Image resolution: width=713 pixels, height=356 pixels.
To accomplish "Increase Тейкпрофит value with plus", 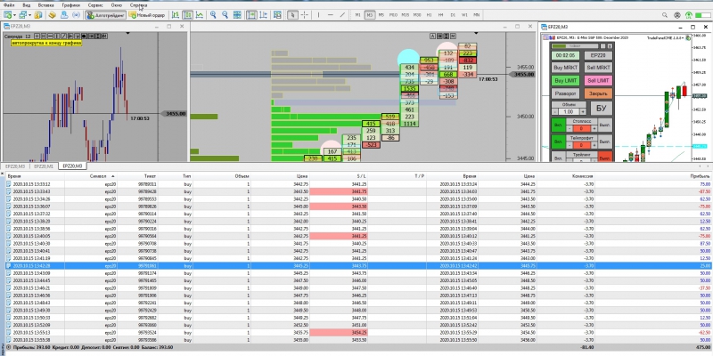I will pyautogui.click(x=594, y=145).
